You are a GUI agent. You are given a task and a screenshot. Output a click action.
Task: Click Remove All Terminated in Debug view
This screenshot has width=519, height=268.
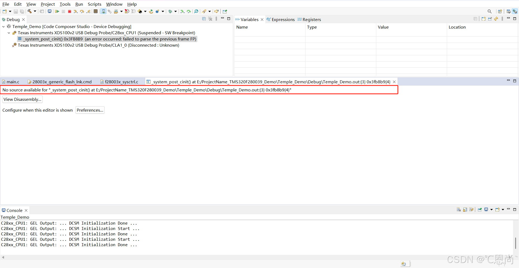tap(210, 19)
